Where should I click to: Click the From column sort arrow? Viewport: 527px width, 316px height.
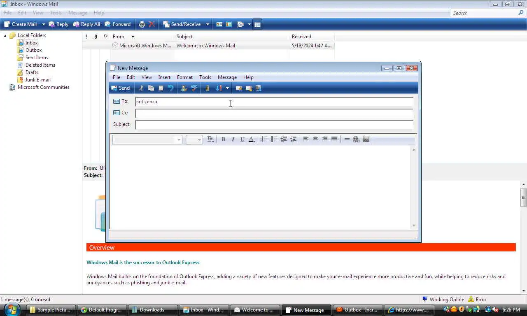tap(133, 37)
